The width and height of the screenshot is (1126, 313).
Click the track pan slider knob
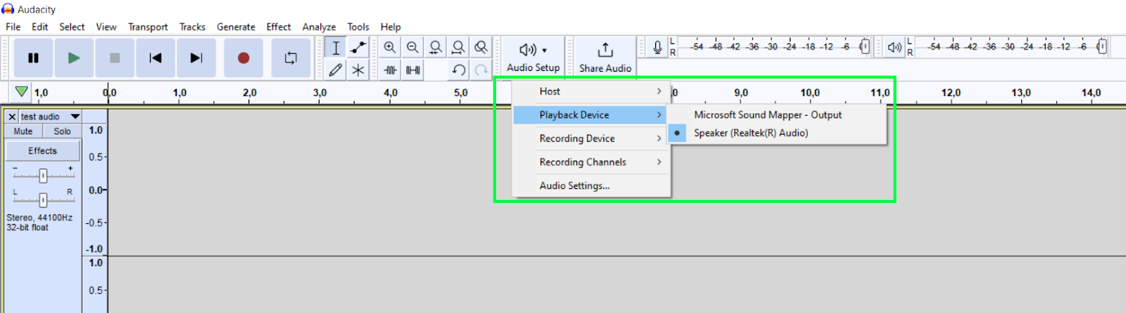pyautogui.click(x=43, y=200)
